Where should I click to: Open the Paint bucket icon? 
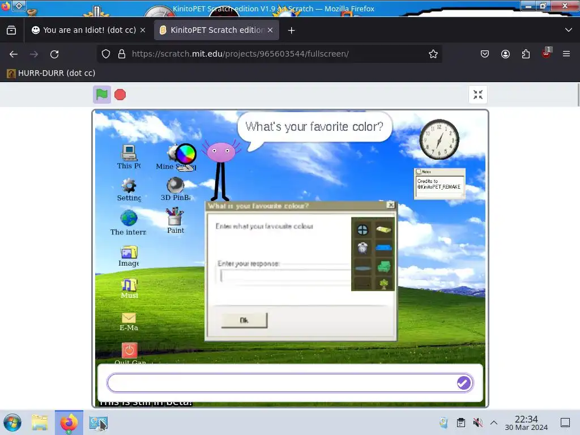pos(176,221)
